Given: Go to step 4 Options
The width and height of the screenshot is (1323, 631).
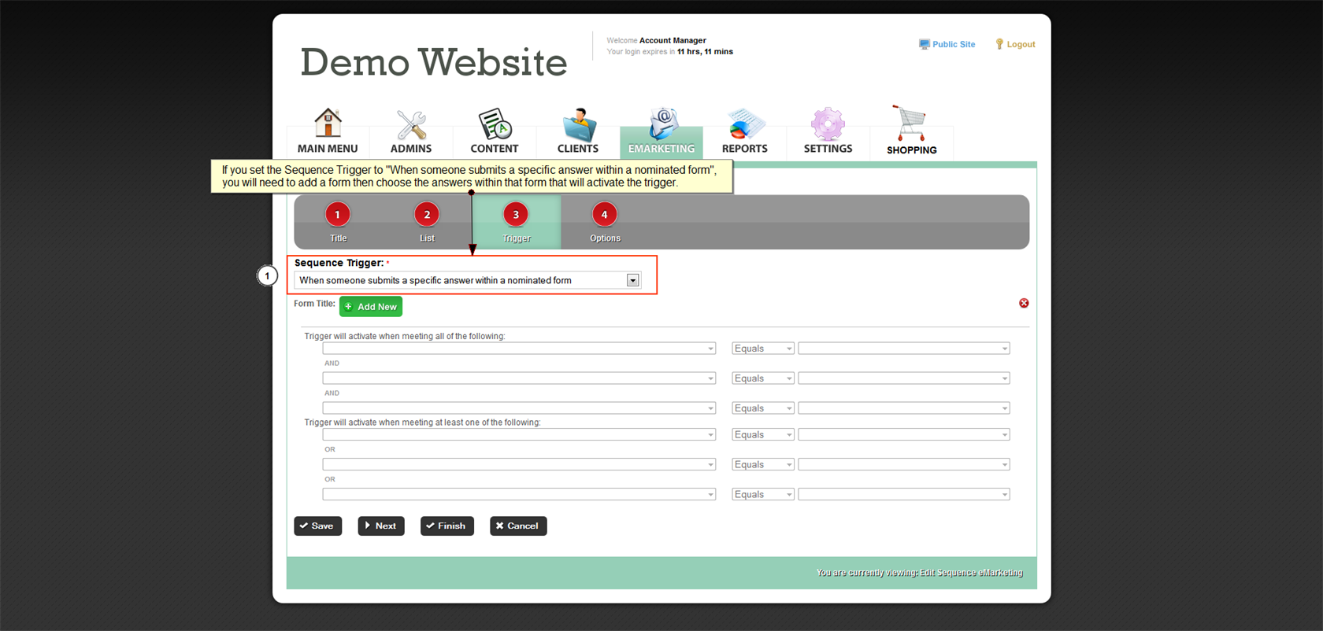Looking at the screenshot, I should [604, 215].
